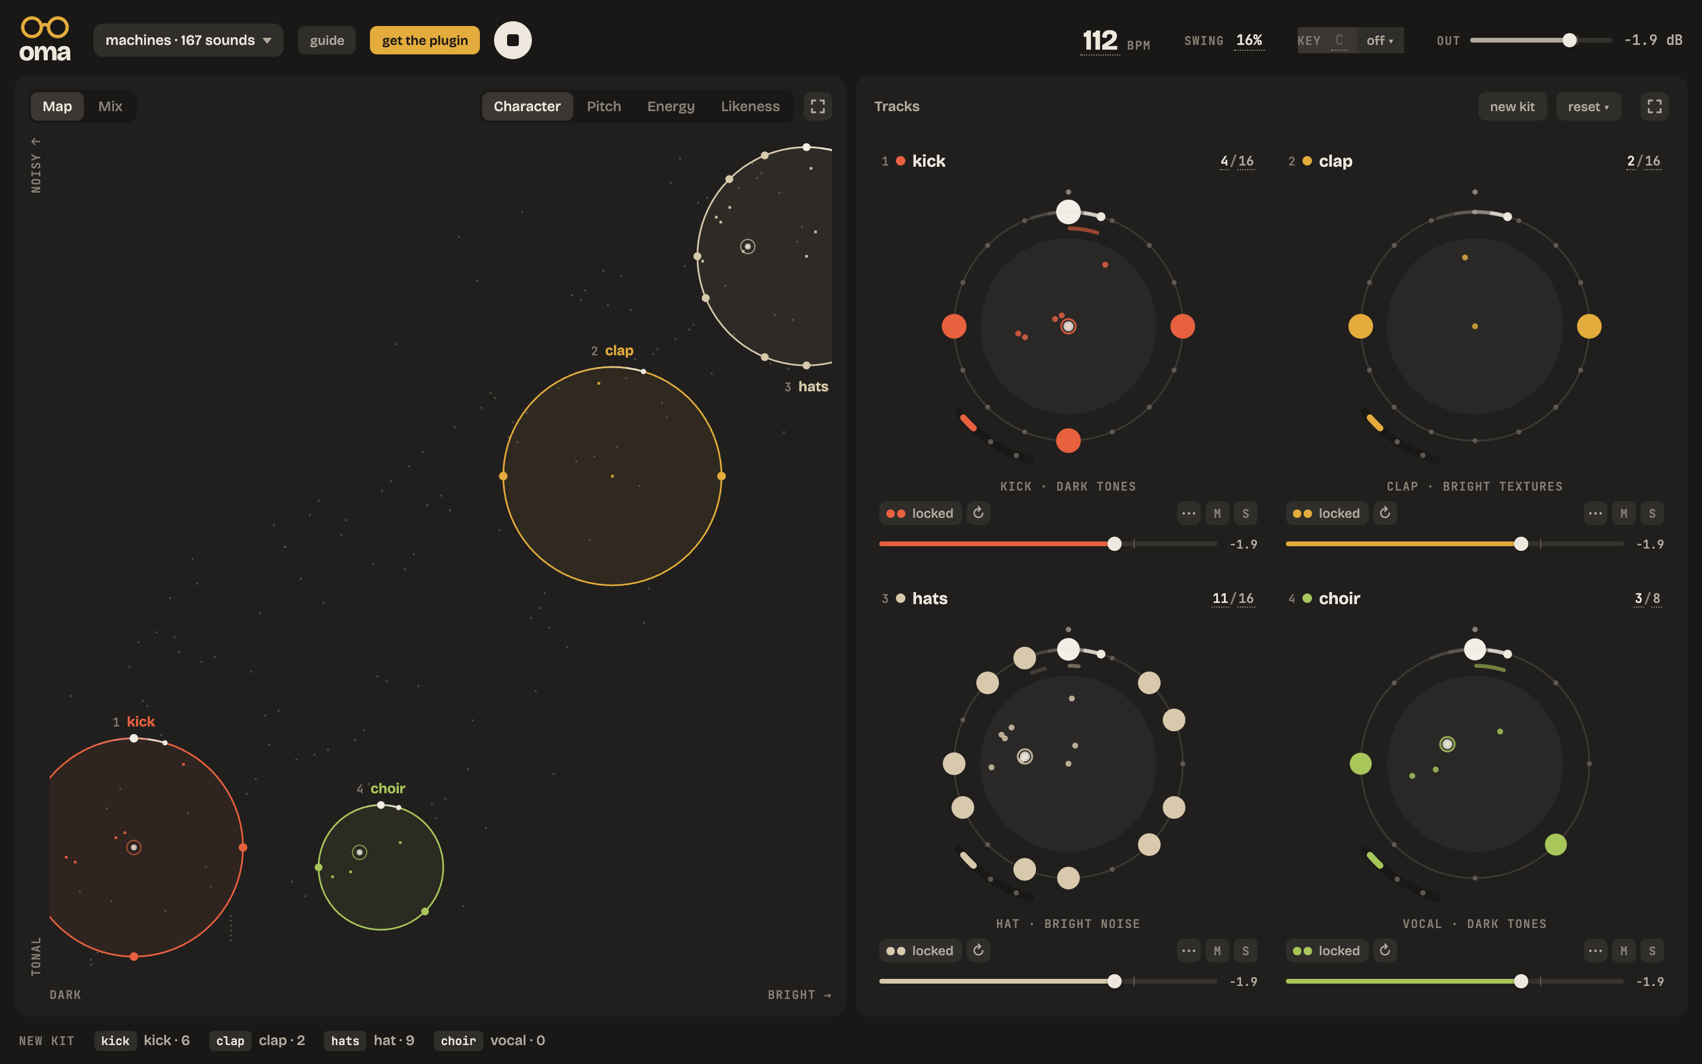Click the master OUT volume slider
The image size is (1702, 1064).
tap(1540, 40)
